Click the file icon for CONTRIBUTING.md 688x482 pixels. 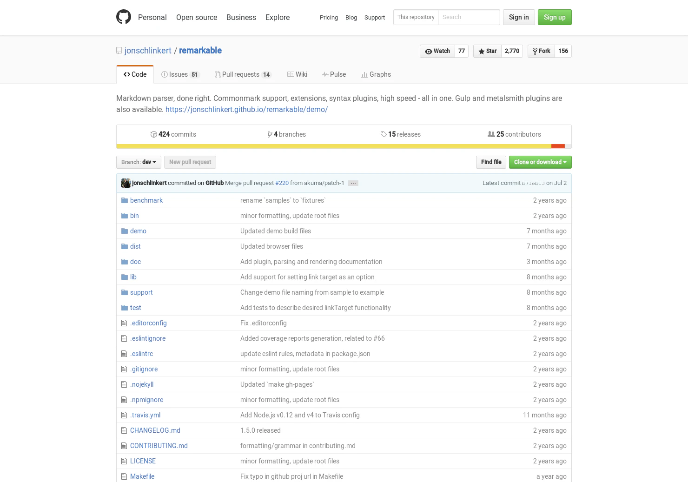tap(124, 446)
